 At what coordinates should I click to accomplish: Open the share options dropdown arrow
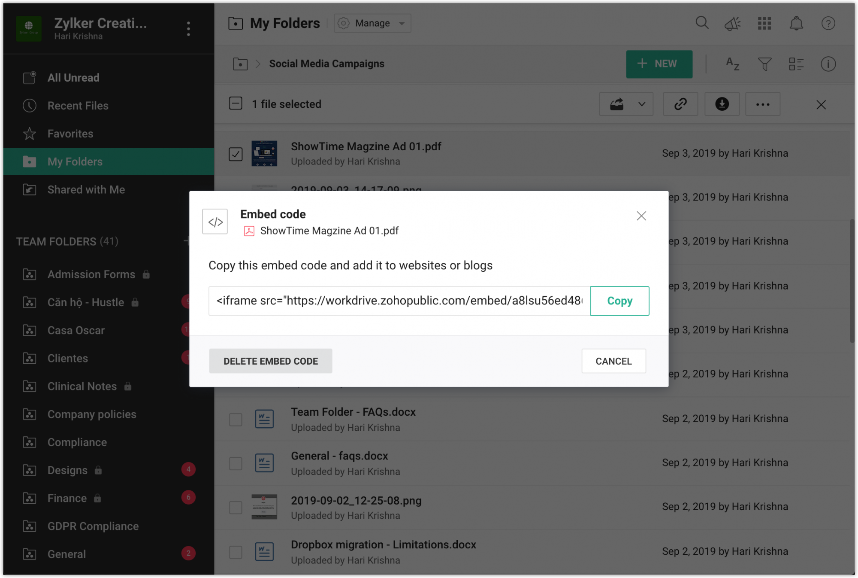tap(641, 104)
